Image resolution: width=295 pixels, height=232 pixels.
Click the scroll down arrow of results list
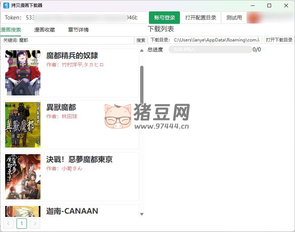[142, 214]
